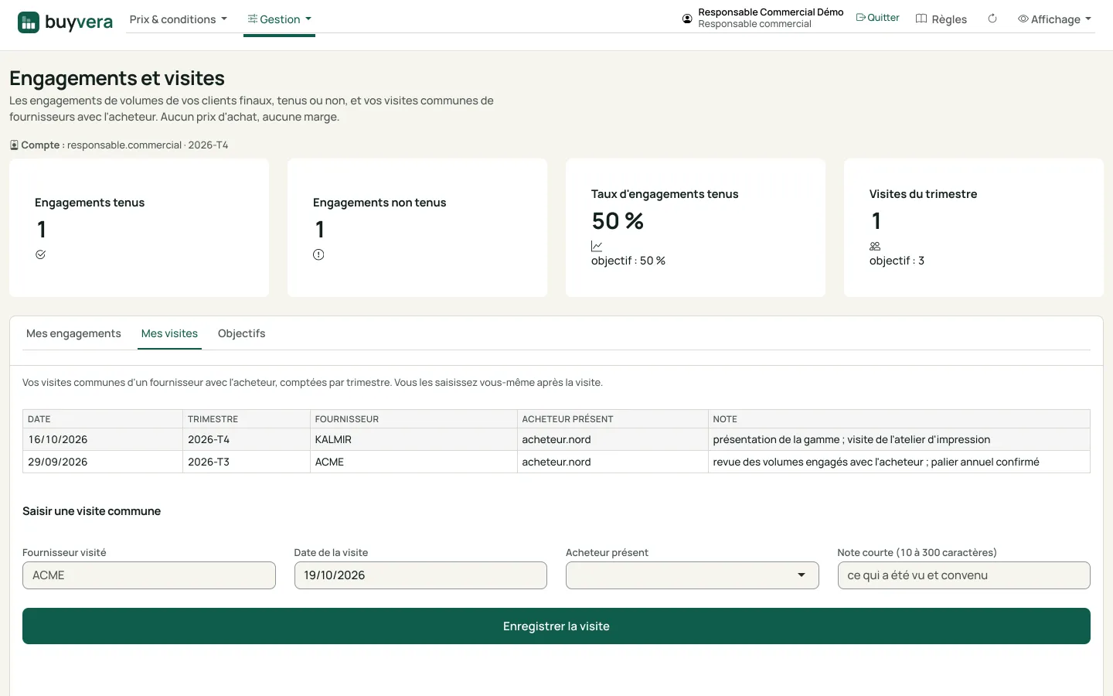Click the note 'présentation de la gamme'
This screenshot has height=696, width=1113.
click(x=899, y=439)
